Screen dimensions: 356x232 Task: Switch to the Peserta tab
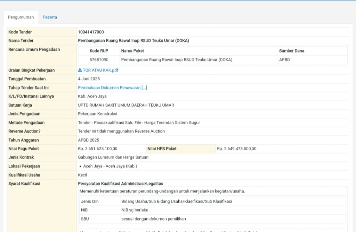pos(50,17)
